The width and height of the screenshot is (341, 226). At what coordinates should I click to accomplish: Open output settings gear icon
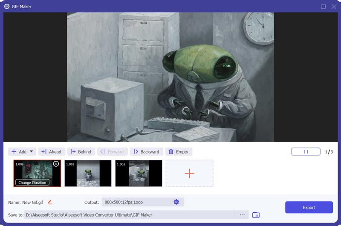coord(176,202)
